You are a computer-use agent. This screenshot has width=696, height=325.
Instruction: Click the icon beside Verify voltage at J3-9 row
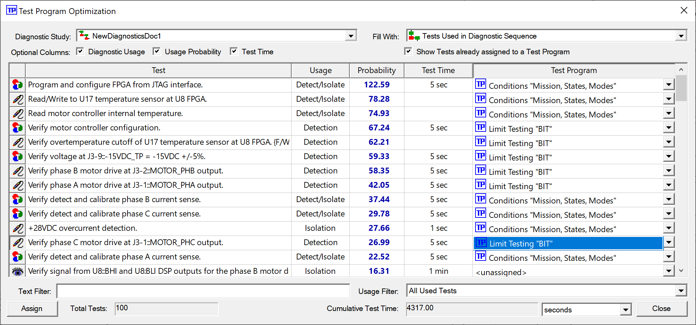coord(17,156)
